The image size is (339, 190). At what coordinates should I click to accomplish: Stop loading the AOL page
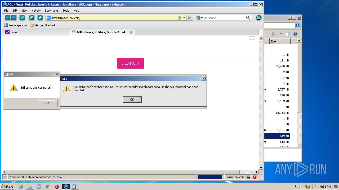22,18
